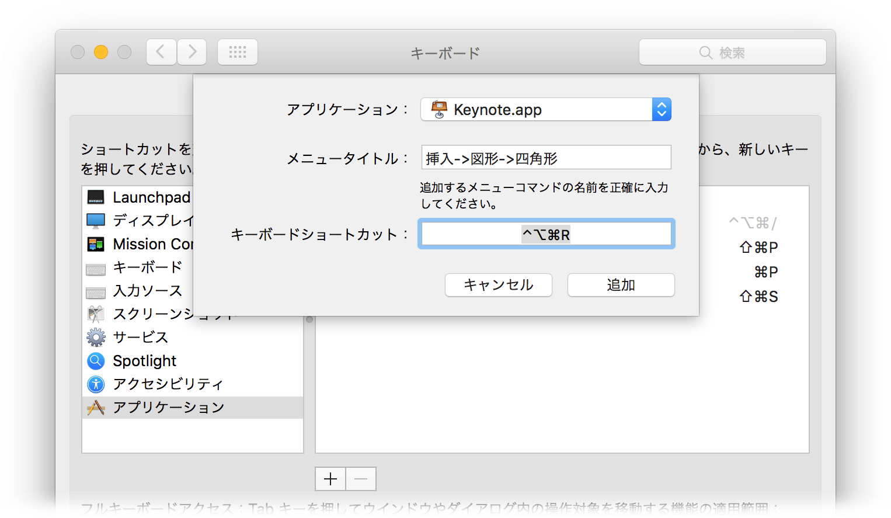Screen dimensions: 891x518
Task: Click the ⇧⌘P shortcut value
Action: coord(759,248)
